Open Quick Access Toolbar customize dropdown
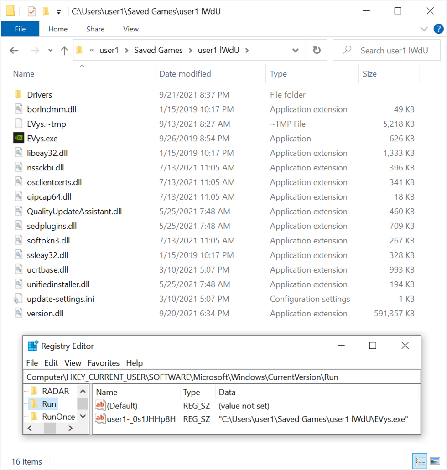The image size is (447, 470). click(x=58, y=12)
